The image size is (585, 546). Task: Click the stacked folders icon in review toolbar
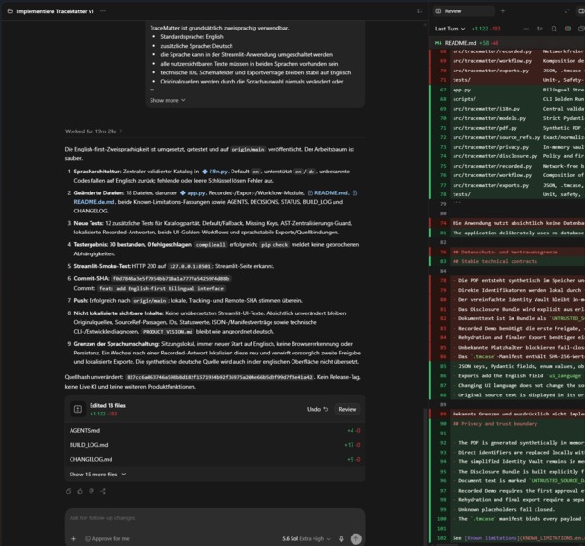[x=581, y=29]
